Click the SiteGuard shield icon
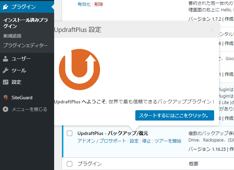 5,98
